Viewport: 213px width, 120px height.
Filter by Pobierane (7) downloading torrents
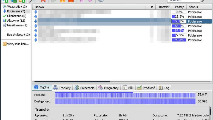(x=14, y=11)
